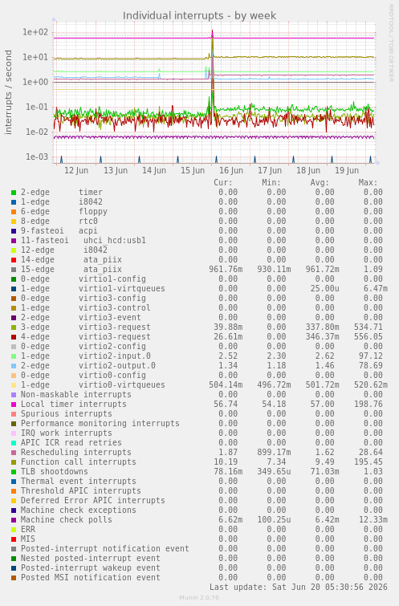The width and height of the screenshot is (399, 606).
Task: Click the TLB shootdowns legend label
Action: pos(54,471)
